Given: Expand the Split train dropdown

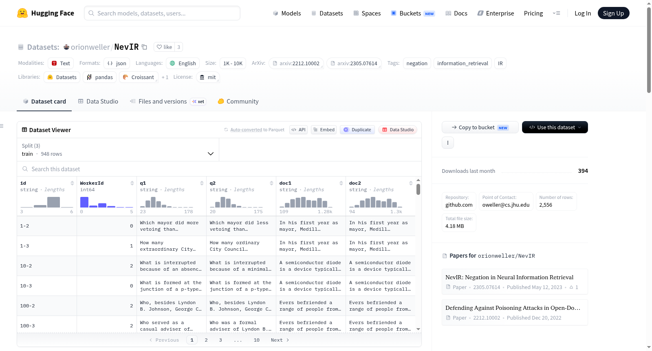Looking at the screenshot, I should [118, 150].
